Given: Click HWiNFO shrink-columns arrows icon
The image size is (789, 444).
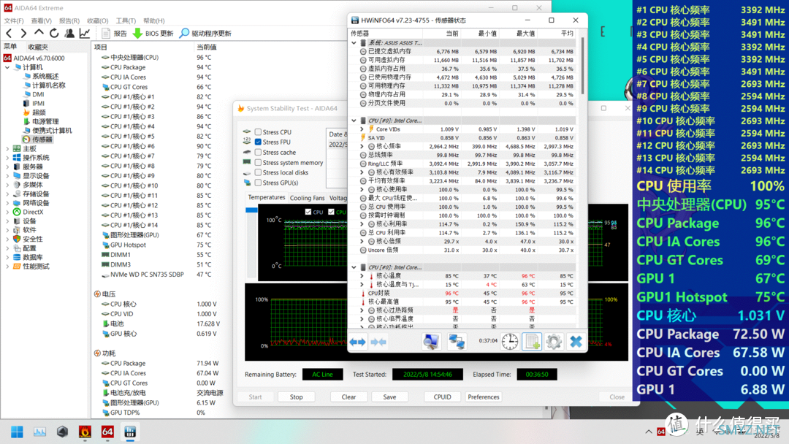Looking at the screenshot, I should pyautogui.click(x=378, y=342).
